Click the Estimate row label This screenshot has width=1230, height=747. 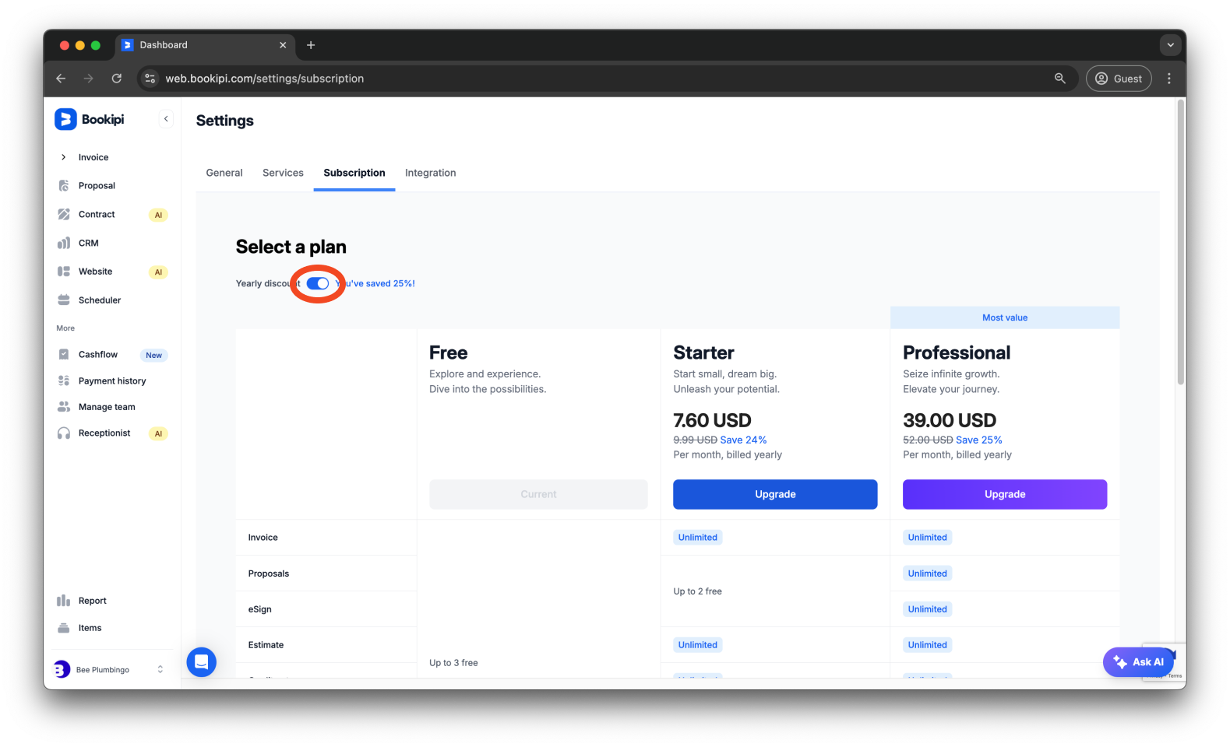pyautogui.click(x=266, y=645)
